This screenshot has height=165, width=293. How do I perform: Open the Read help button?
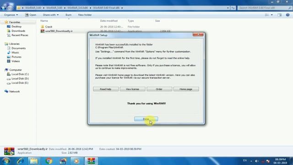point(106,89)
